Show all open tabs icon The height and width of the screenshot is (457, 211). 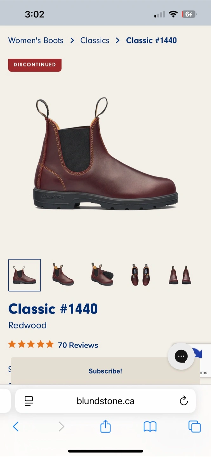point(195,427)
